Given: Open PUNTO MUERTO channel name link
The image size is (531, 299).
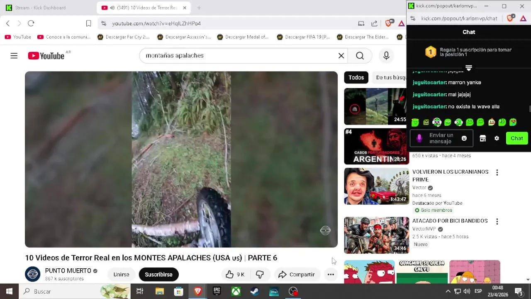Looking at the screenshot, I should 68,271.
